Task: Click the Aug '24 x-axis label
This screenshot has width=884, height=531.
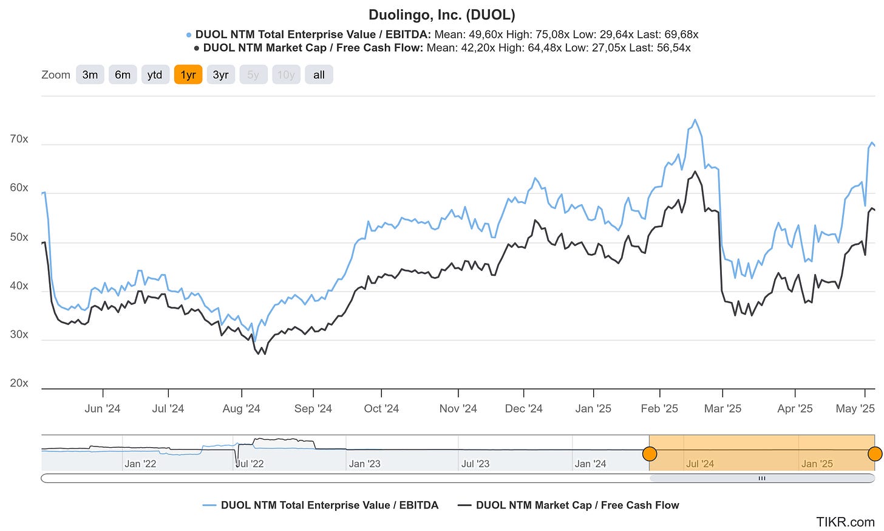Action: pyautogui.click(x=242, y=408)
